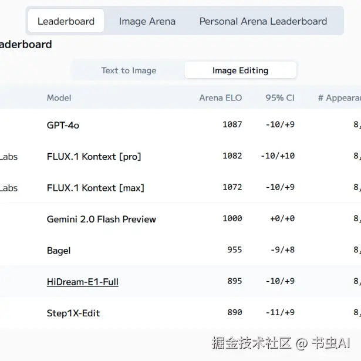Viewport: 361px width, 361px height.
Task: Click the ELO score 1000
Action: (x=232, y=218)
